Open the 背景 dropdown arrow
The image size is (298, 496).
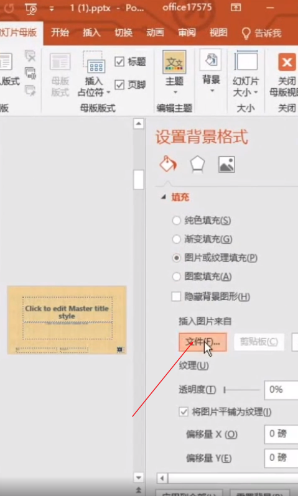[x=212, y=91]
